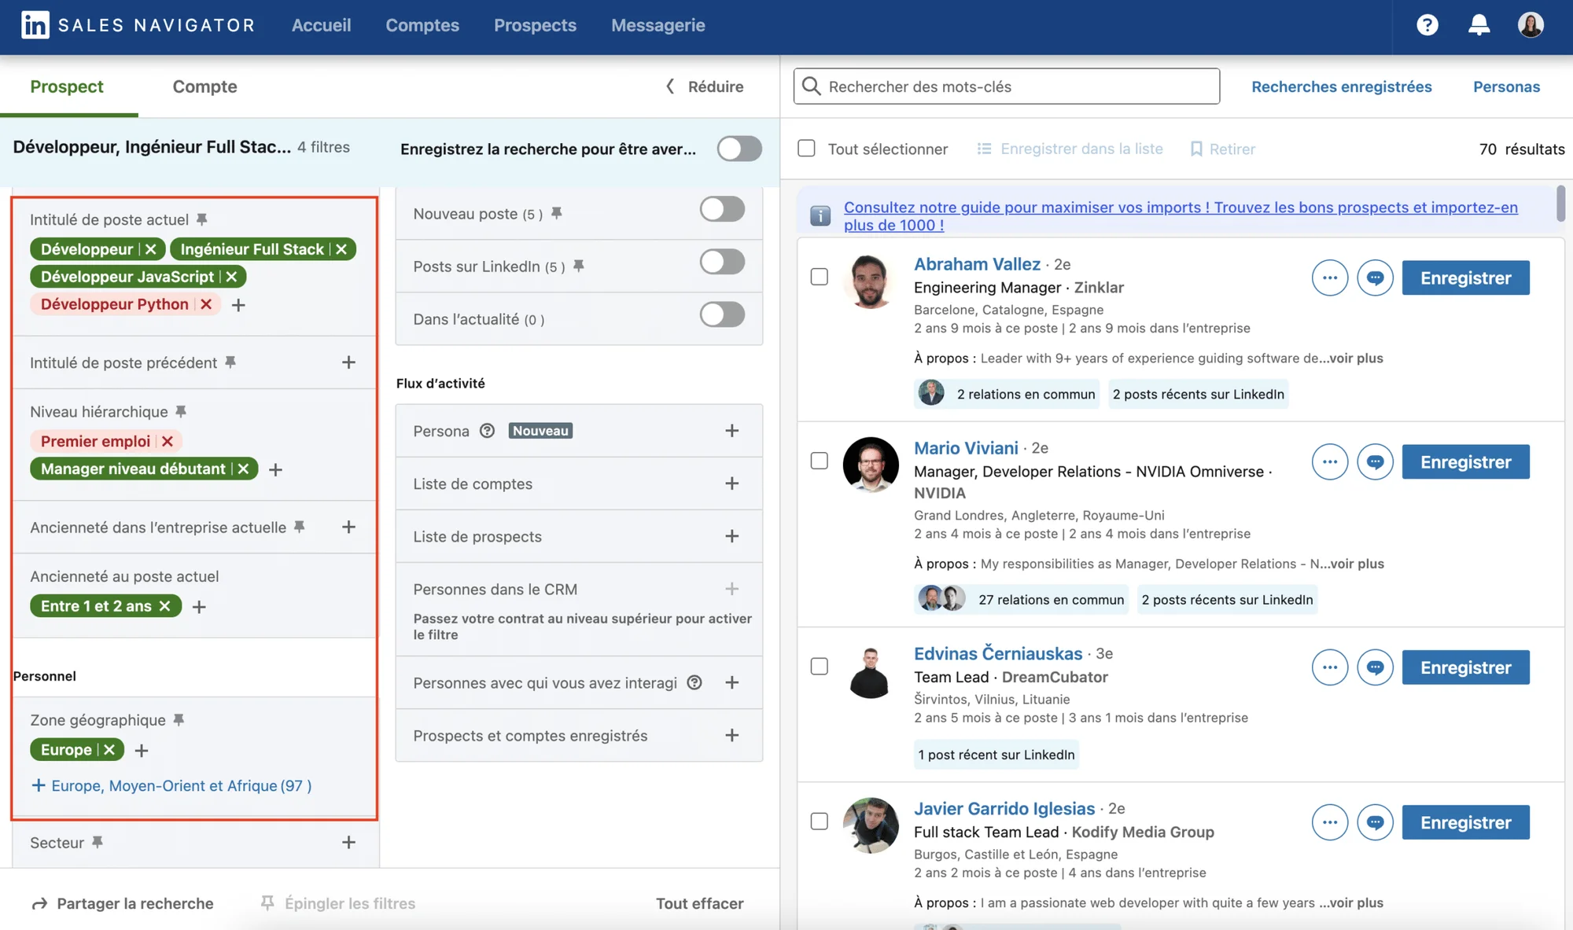Remove the Premier emploi seniority tag
Viewport: 1573px width, 930px height.
pyautogui.click(x=168, y=441)
